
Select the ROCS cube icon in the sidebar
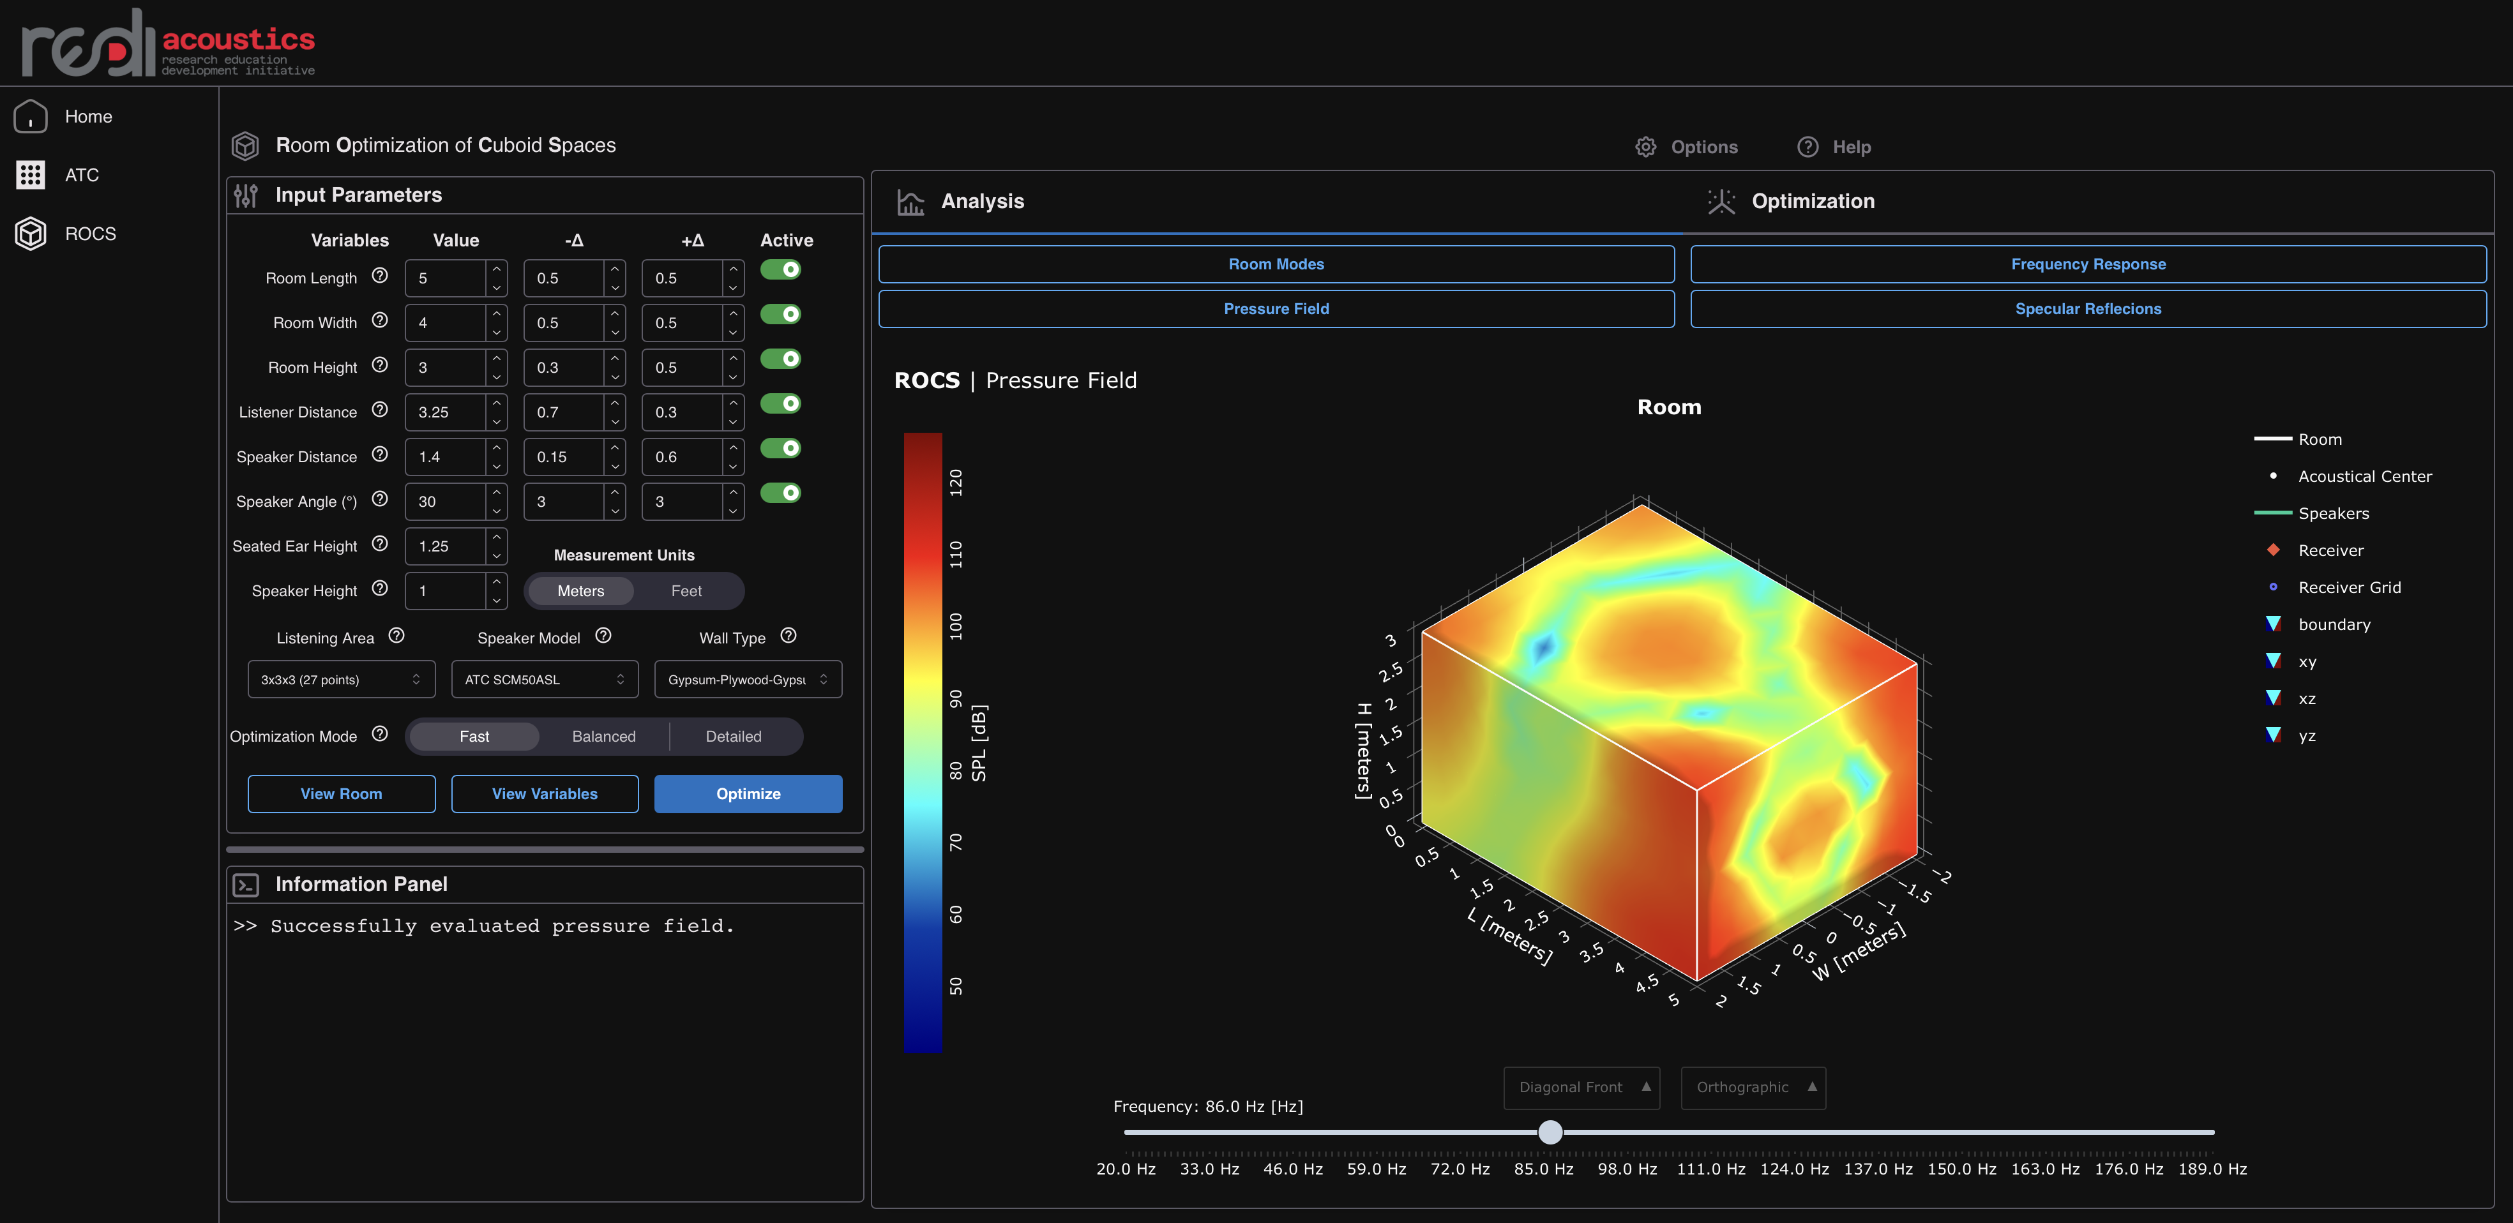point(30,234)
